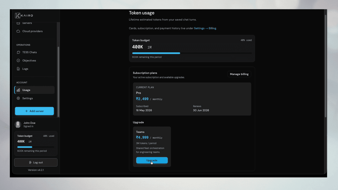Follow the Settings → Billing link
The width and height of the screenshot is (338, 190).
coord(205,28)
